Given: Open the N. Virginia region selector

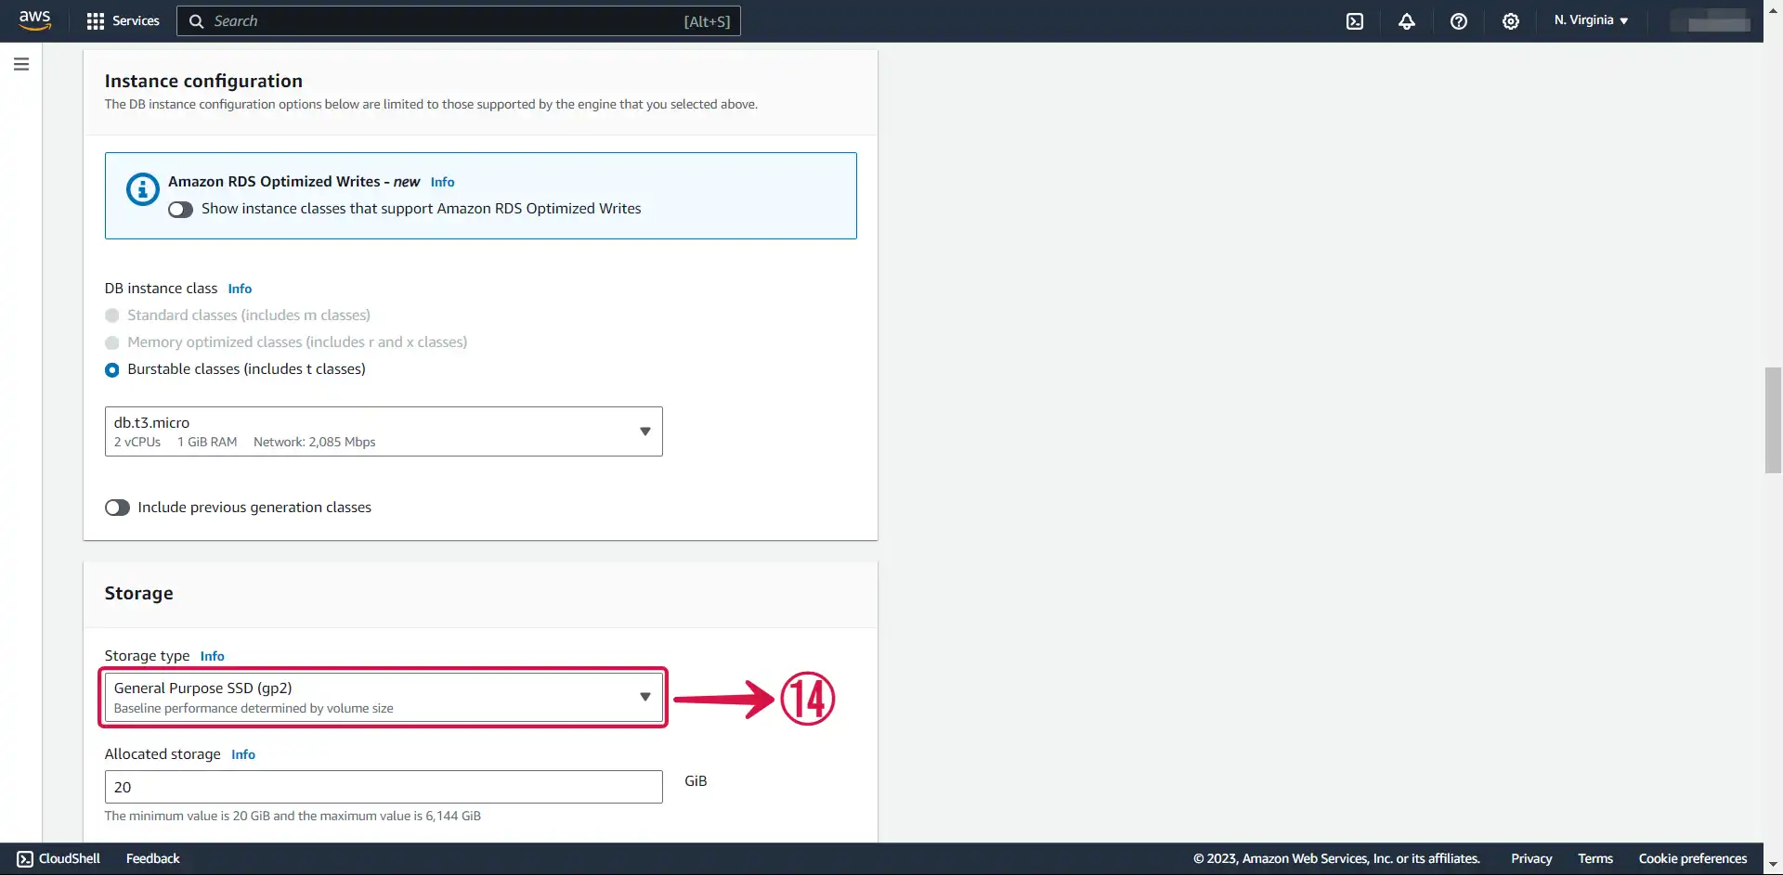Looking at the screenshot, I should pos(1591,20).
